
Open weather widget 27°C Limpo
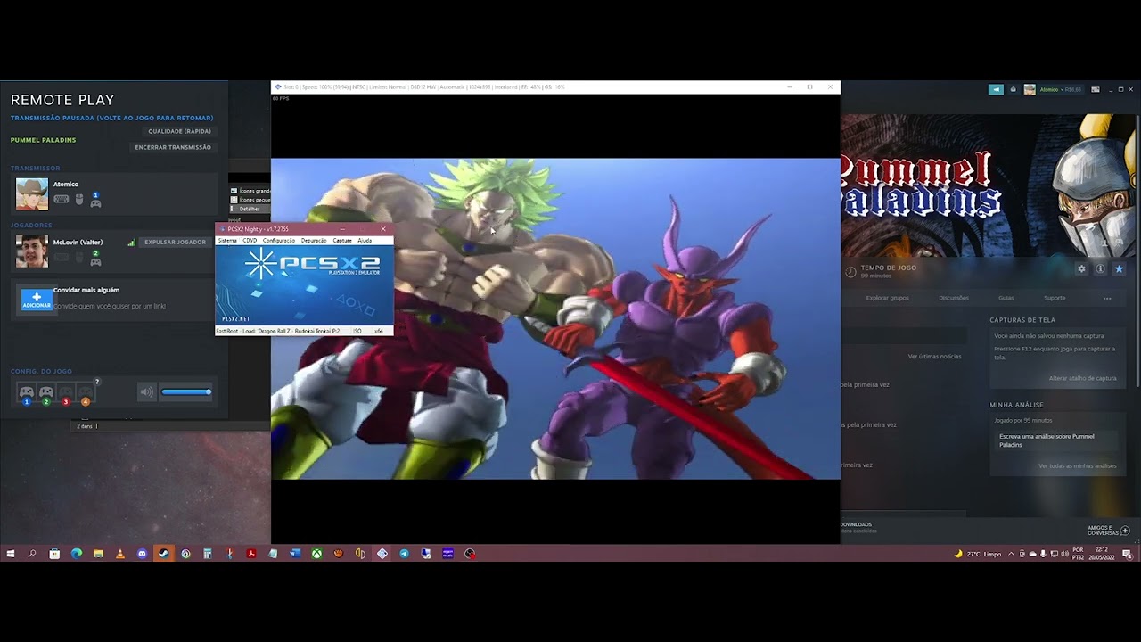point(978,554)
